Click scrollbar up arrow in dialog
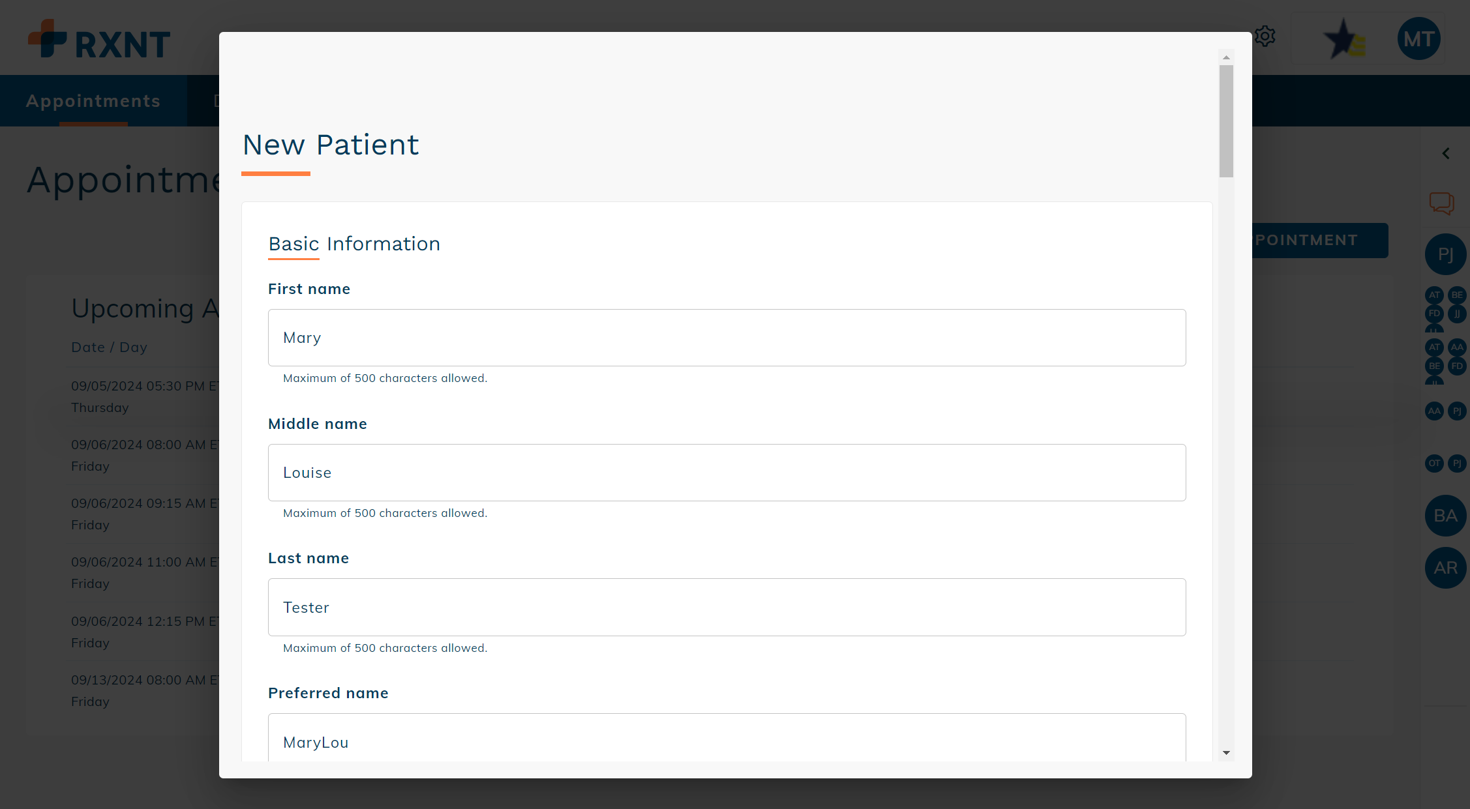Screen dimensions: 1470x809 [1226, 57]
